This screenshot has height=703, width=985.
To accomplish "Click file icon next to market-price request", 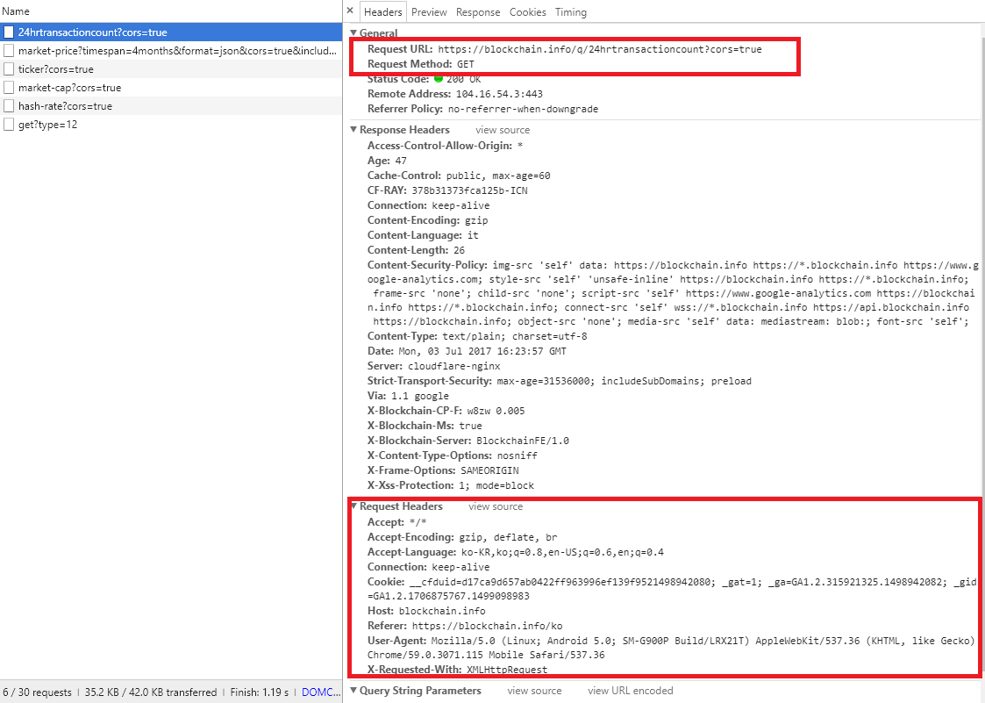I will [9, 50].
